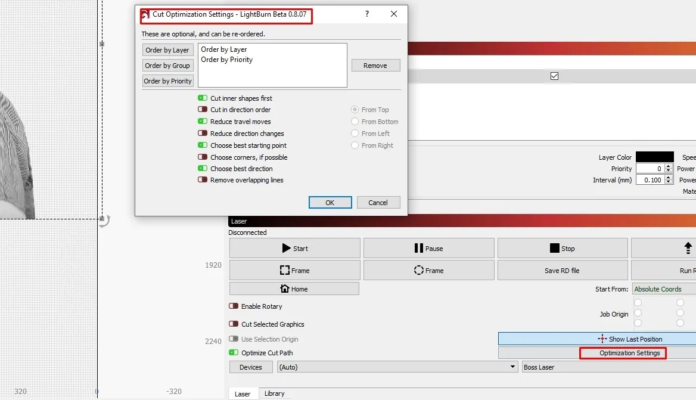Toggle Enable Rotary
The image size is (696, 400).
pyautogui.click(x=234, y=306)
